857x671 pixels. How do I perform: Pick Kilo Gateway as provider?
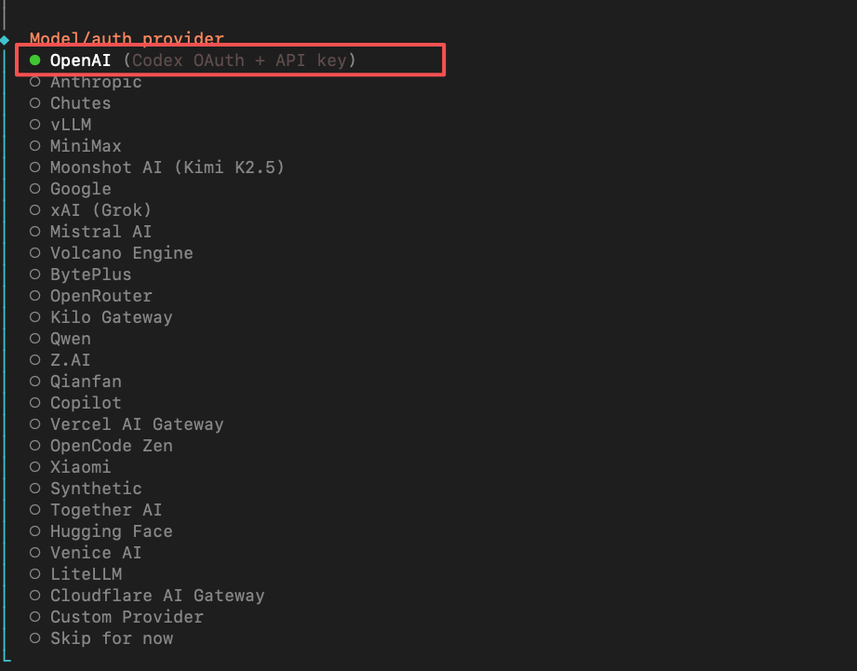tap(111, 317)
